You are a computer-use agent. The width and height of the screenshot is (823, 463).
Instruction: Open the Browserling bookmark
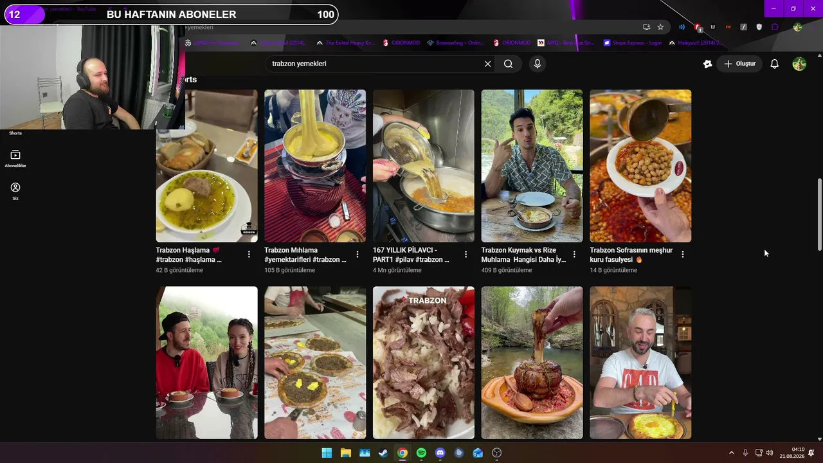pyautogui.click(x=455, y=43)
